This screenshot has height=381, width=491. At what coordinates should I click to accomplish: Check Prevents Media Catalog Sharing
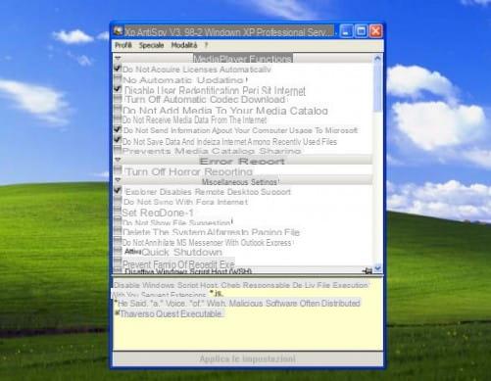[118, 150]
